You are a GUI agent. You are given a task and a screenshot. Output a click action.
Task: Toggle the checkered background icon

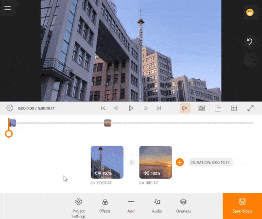(x=201, y=108)
